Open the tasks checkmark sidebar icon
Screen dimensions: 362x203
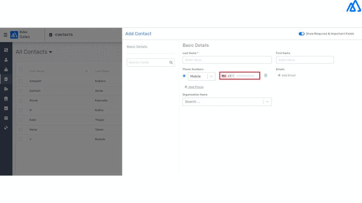point(6,108)
